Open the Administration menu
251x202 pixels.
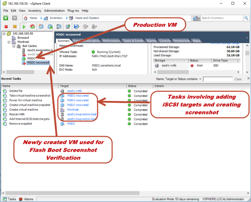[55, 10]
